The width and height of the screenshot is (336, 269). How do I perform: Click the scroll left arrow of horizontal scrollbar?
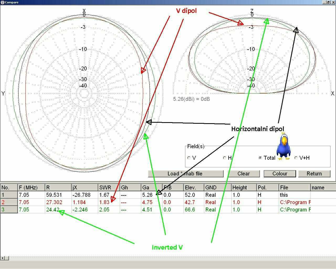(2, 258)
